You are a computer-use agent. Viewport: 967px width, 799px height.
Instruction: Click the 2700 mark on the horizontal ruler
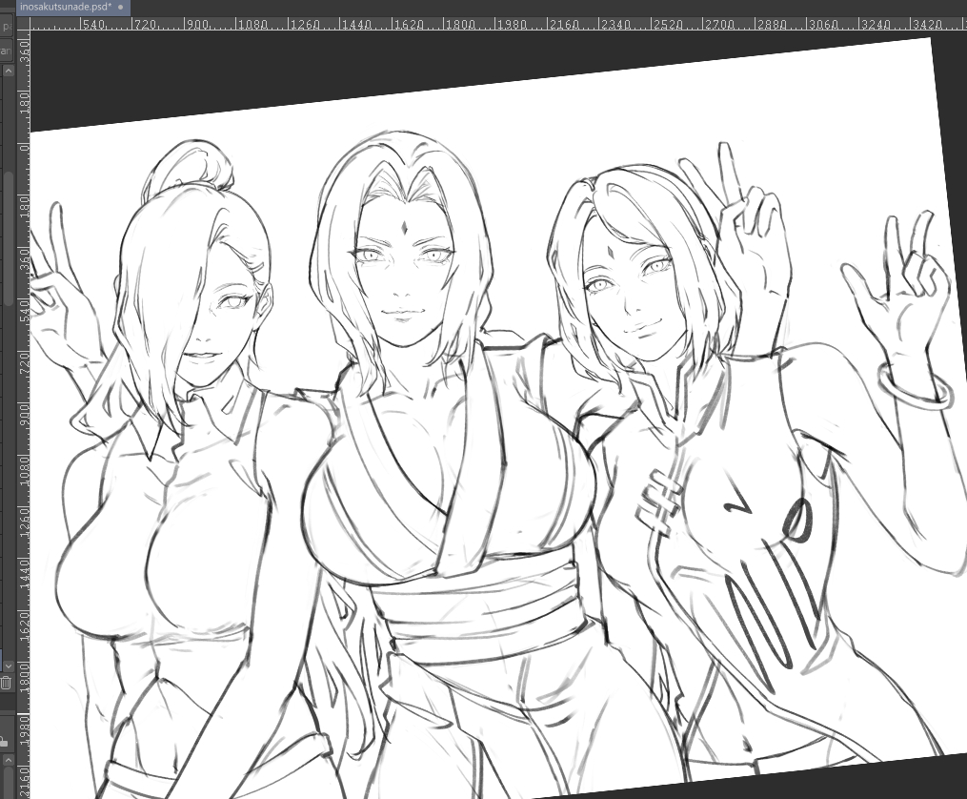[x=718, y=24]
